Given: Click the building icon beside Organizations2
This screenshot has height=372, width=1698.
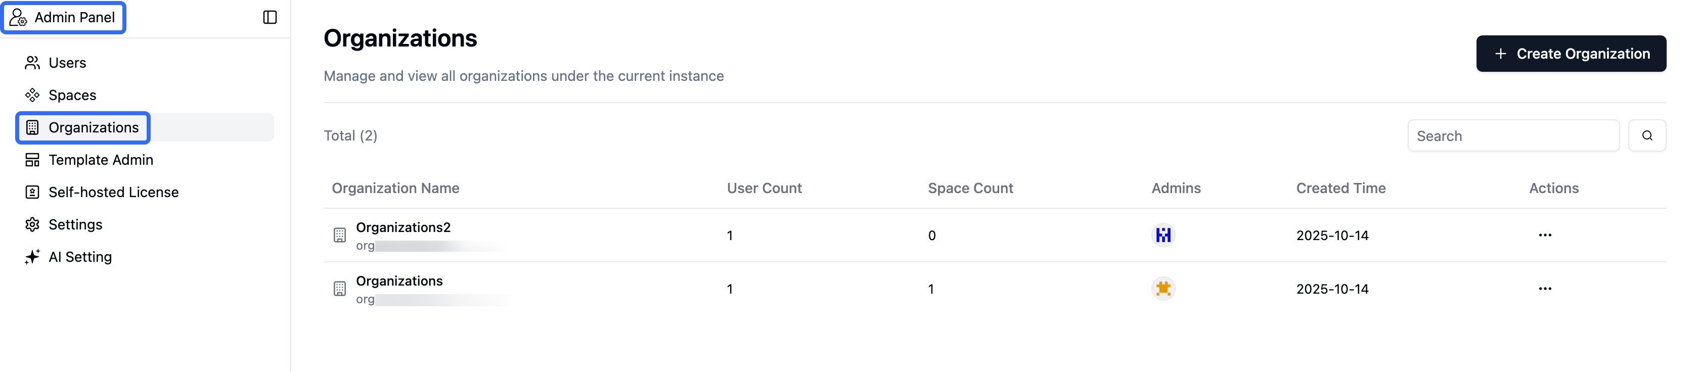Looking at the screenshot, I should [339, 235].
